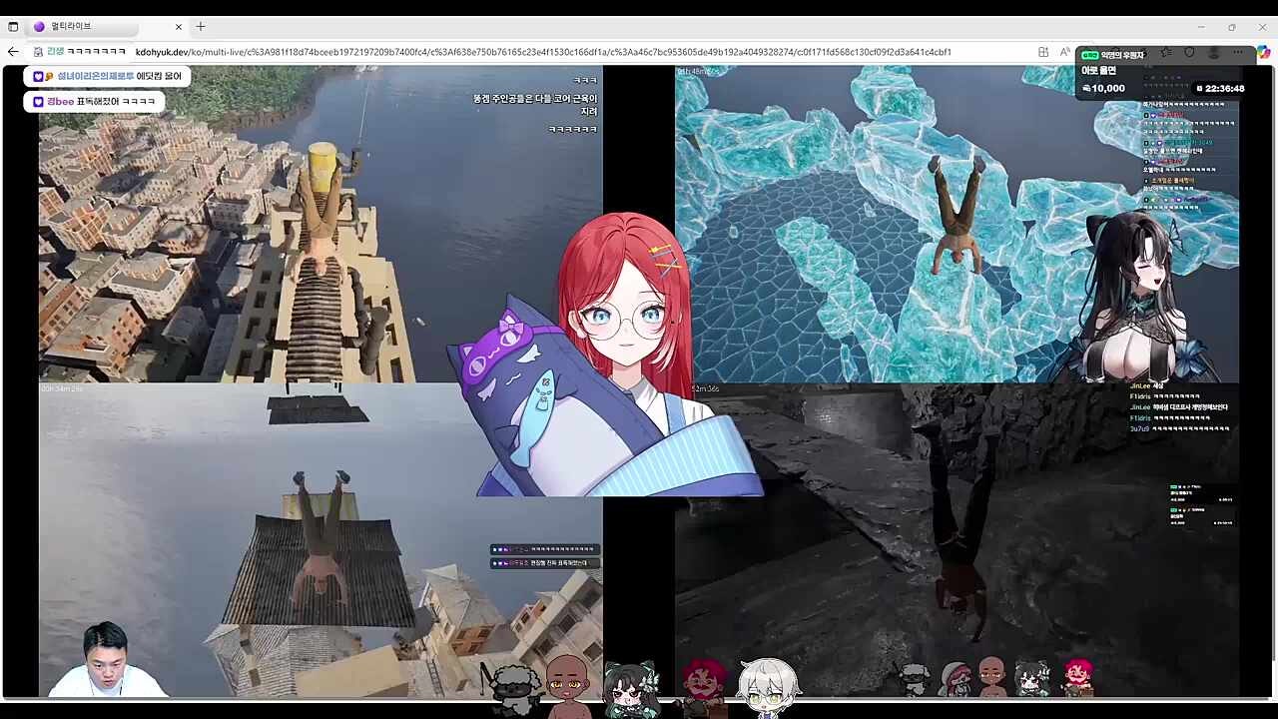Screen dimensions: 1278x719
Task: Select the top-left city rooftop stream
Action: tap(320, 224)
